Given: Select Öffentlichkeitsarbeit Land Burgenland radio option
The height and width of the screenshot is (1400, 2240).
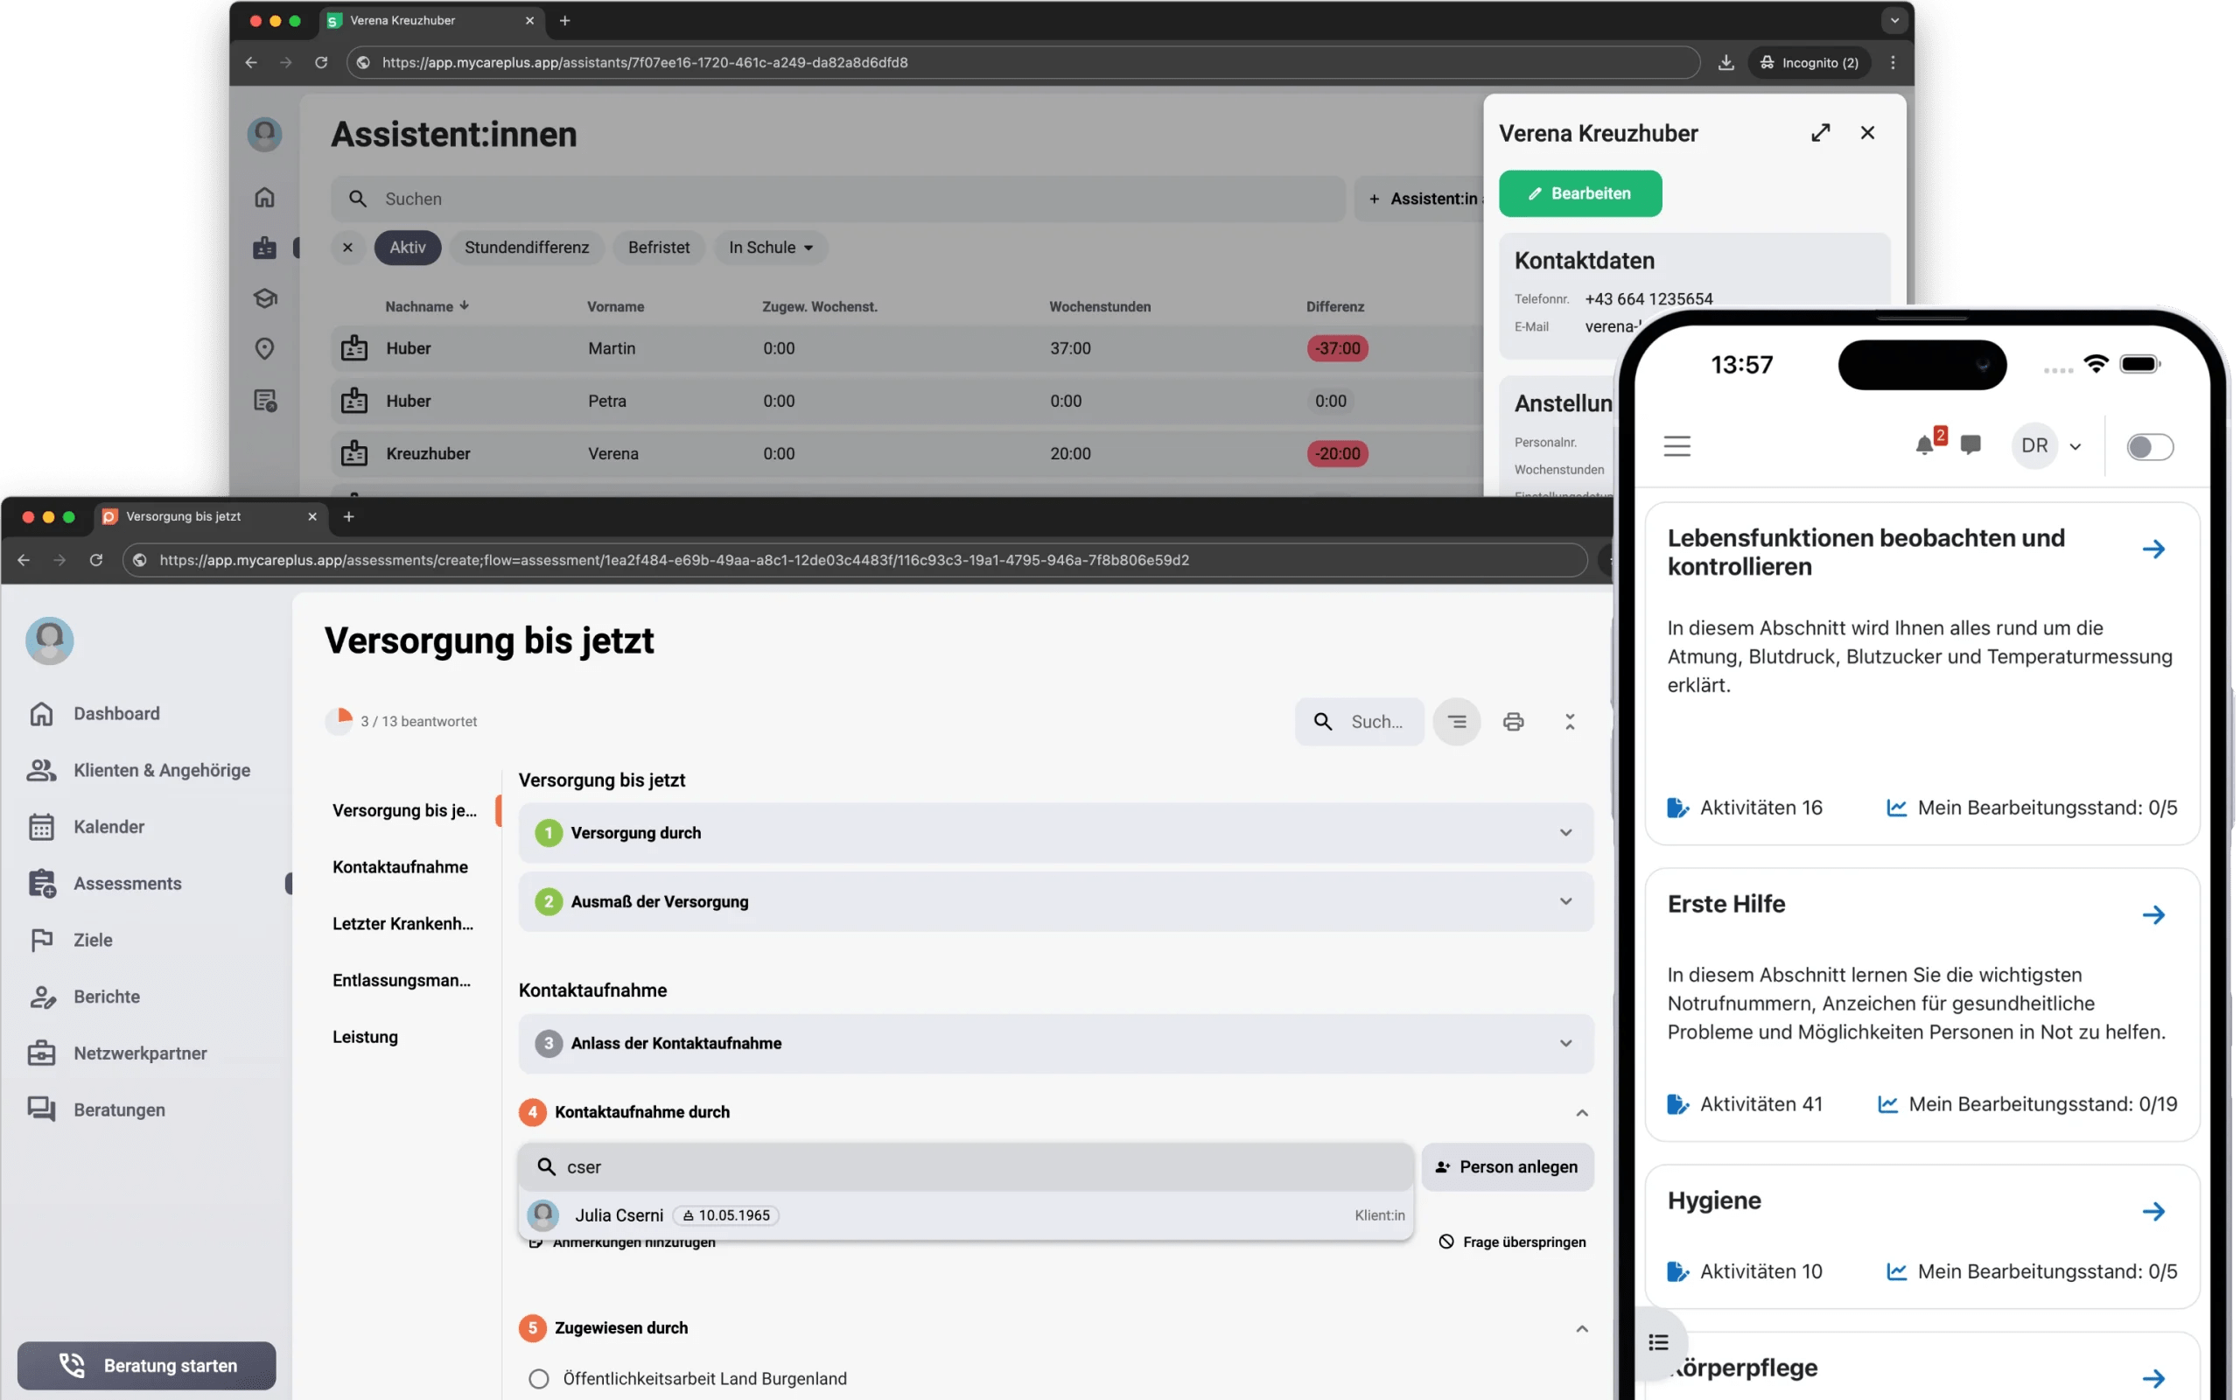Looking at the screenshot, I should (x=539, y=1379).
